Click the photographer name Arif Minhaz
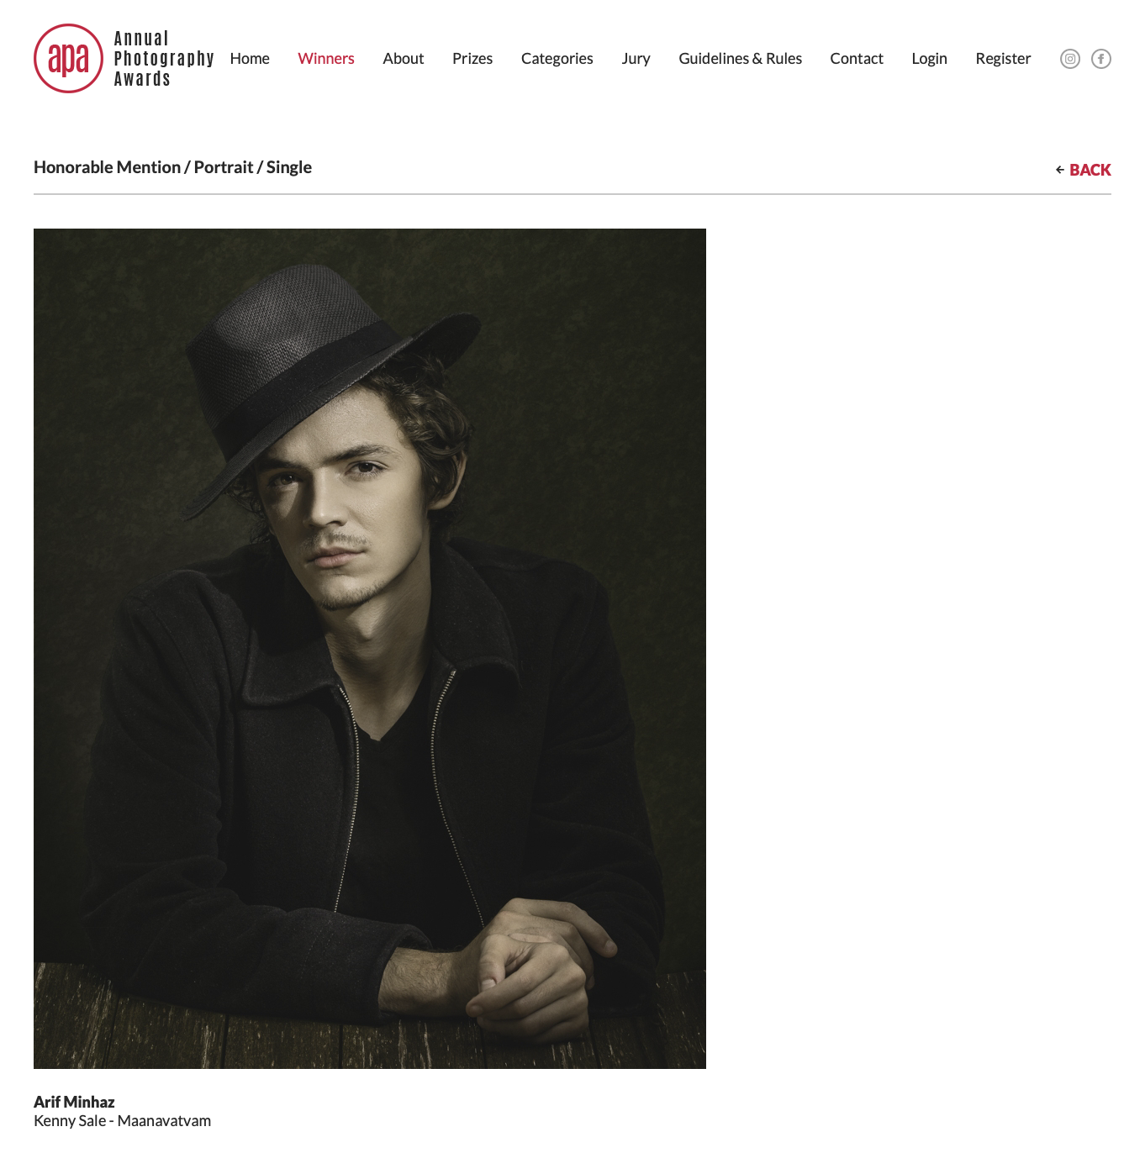This screenshot has height=1153, width=1145. 74,1102
